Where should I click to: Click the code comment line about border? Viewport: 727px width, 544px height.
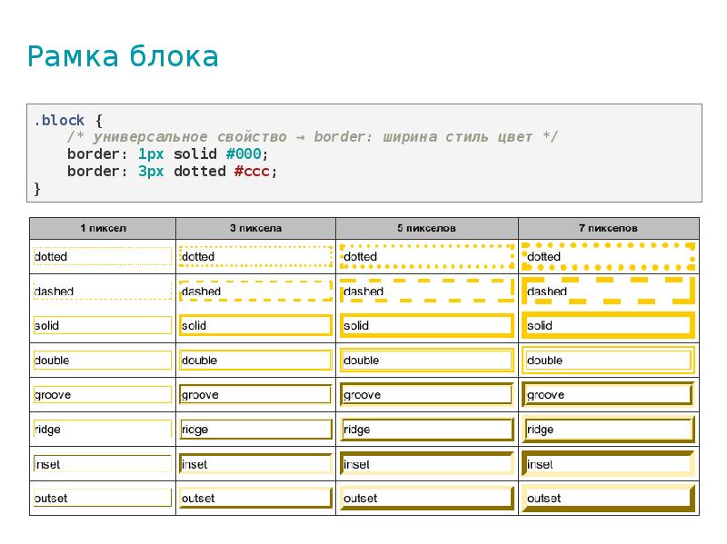click(313, 137)
